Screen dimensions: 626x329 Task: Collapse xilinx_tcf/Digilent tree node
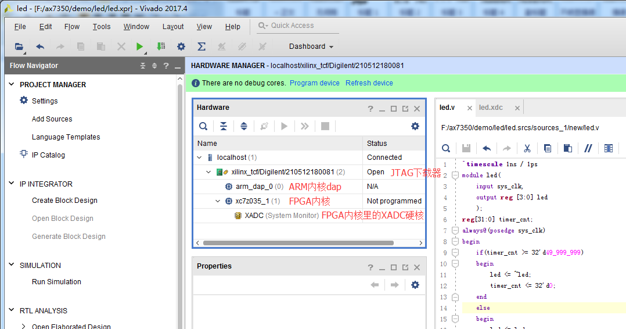[208, 172]
